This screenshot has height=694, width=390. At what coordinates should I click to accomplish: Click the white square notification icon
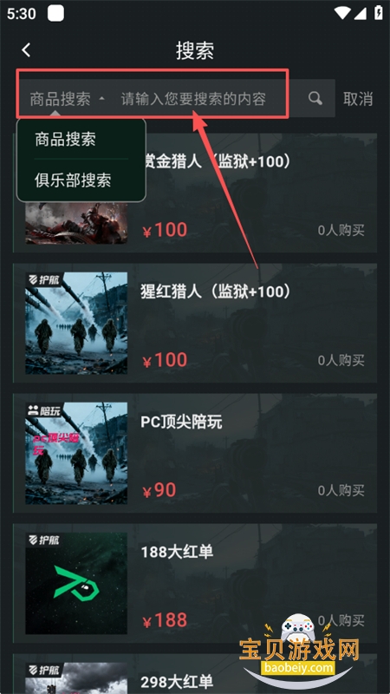(x=56, y=13)
